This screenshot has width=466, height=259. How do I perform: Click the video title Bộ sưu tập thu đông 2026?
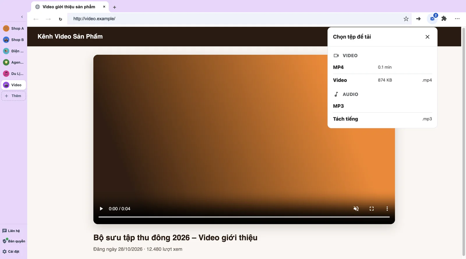click(x=175, y=238)
